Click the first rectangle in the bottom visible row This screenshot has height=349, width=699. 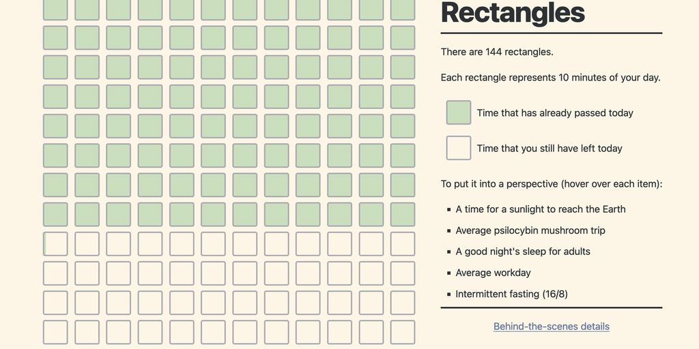(x=55, y=331)
